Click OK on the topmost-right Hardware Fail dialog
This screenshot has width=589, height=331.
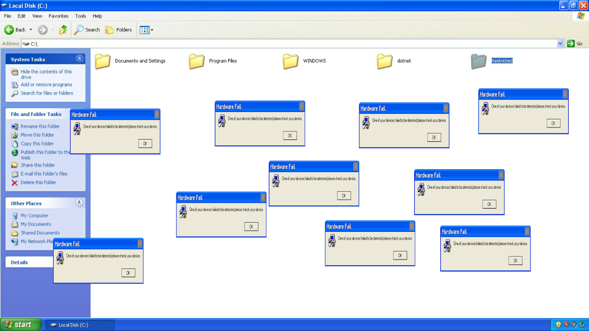click(x=553, y=123)
